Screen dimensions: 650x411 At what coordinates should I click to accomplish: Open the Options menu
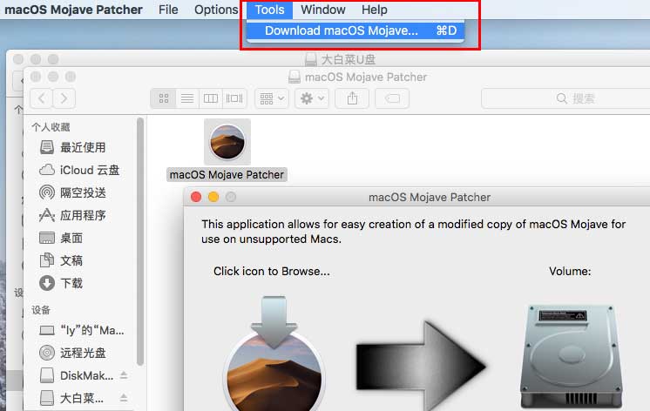(216, 10)
